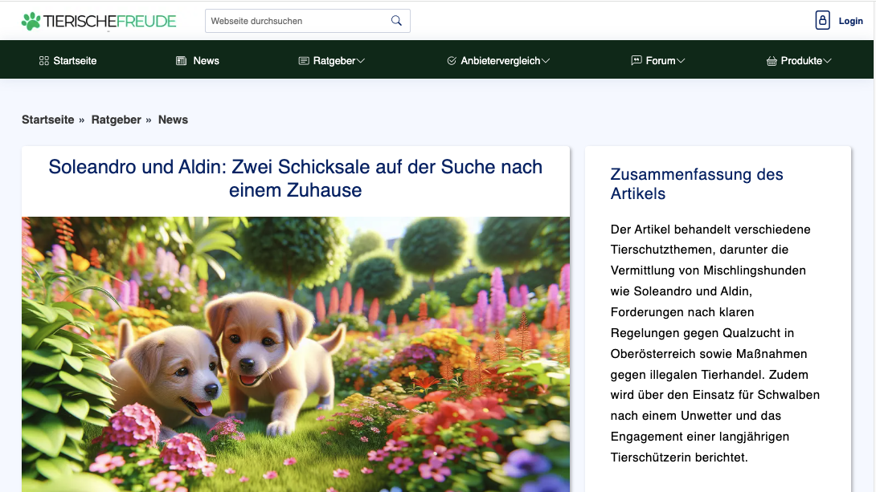The image size is (876, 492).
Task: Click the basket icon beside Produkte
Action: (770, 59)
